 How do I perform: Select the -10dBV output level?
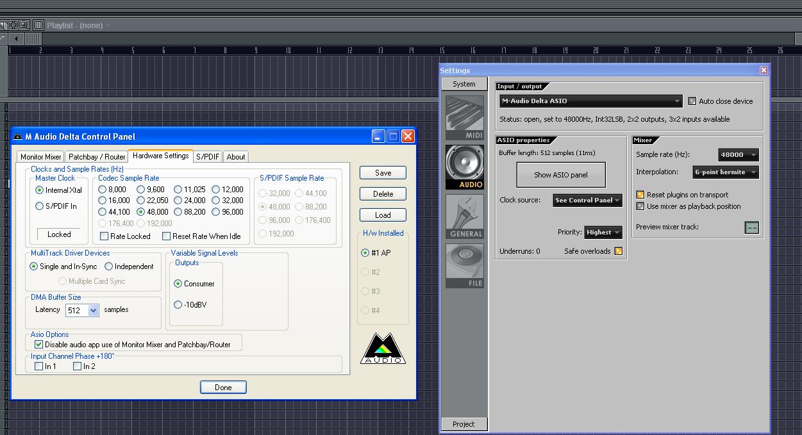pyautogui.click(x=190, y=305)
